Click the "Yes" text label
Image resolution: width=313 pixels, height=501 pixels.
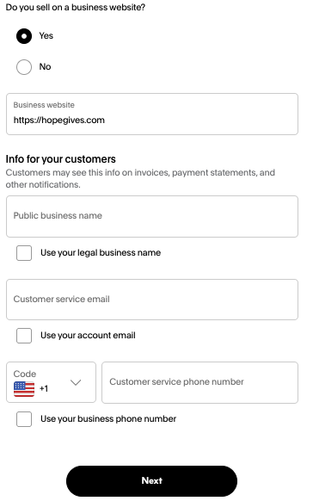(x=46, y=36)
